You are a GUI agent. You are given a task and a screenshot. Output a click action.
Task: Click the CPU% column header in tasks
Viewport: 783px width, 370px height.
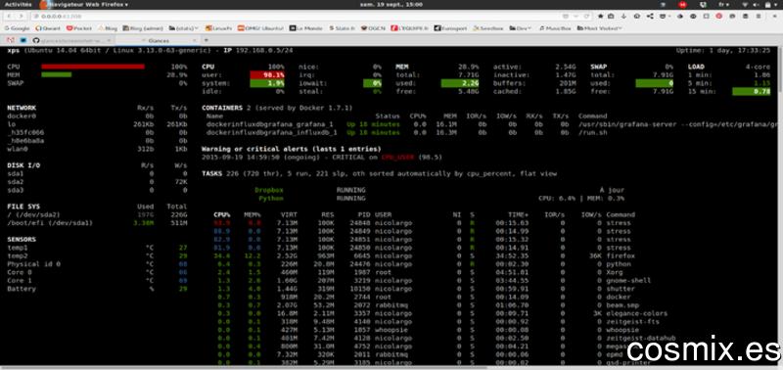click(x=222, y=214)
